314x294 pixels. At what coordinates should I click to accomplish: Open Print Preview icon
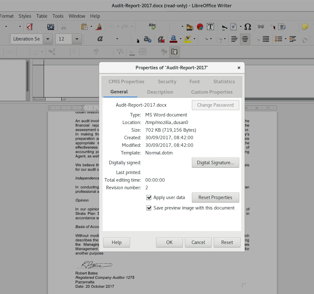point(50,27)
